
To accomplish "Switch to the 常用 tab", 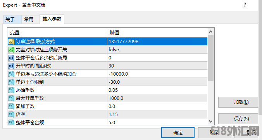I will tap(30, 19).
